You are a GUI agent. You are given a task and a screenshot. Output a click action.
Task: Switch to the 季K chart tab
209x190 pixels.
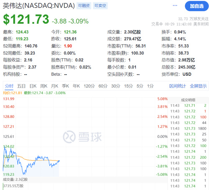(x=65, y=86)
